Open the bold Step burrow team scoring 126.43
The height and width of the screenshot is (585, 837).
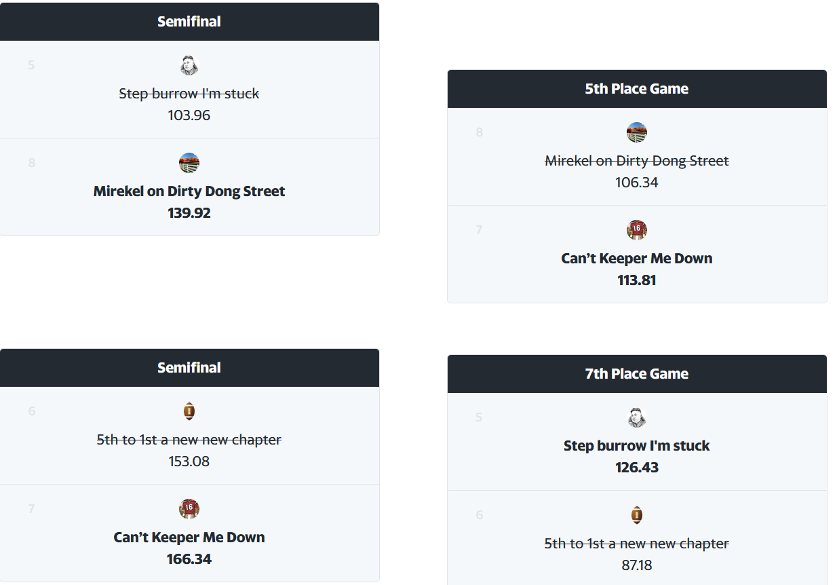click(637, 446)
